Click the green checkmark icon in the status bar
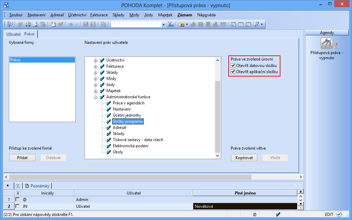 tap(339, 215)
